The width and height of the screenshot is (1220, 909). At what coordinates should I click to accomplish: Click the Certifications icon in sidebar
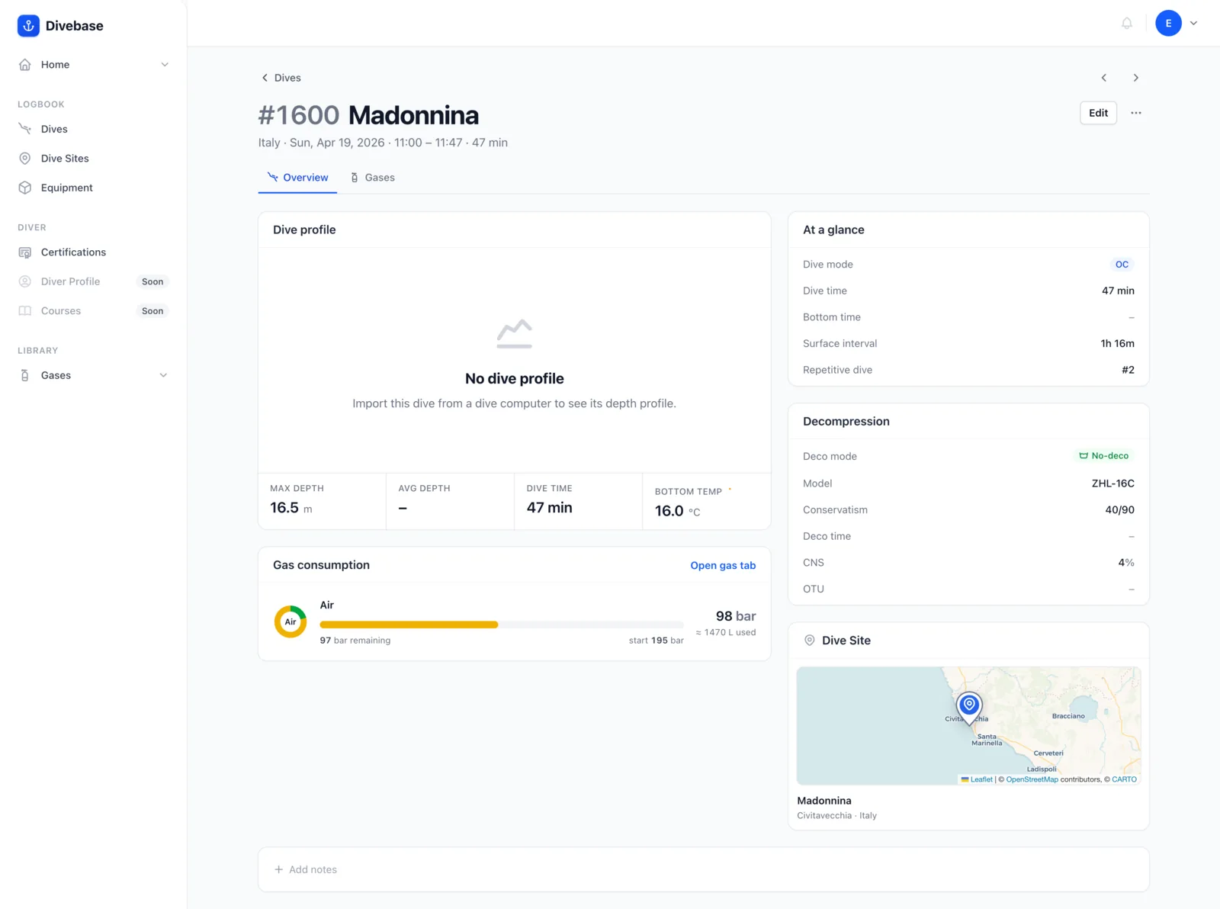click(x=25, y=252)
